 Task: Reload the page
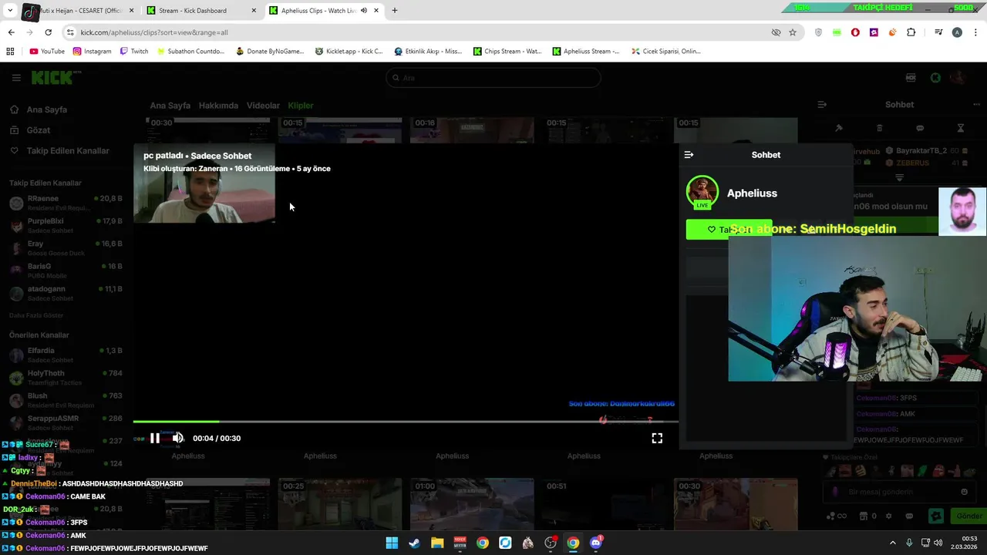pyautogui.click(x=48, y=32)
